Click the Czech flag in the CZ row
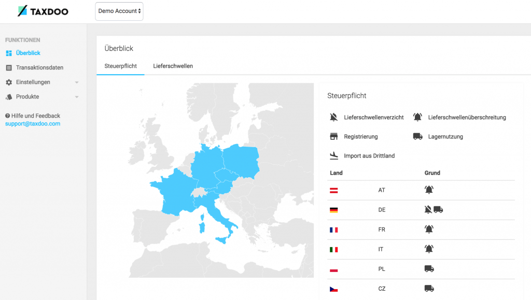Image resolution: width=531 pixels, height=300 pixels. pos(333,289)
